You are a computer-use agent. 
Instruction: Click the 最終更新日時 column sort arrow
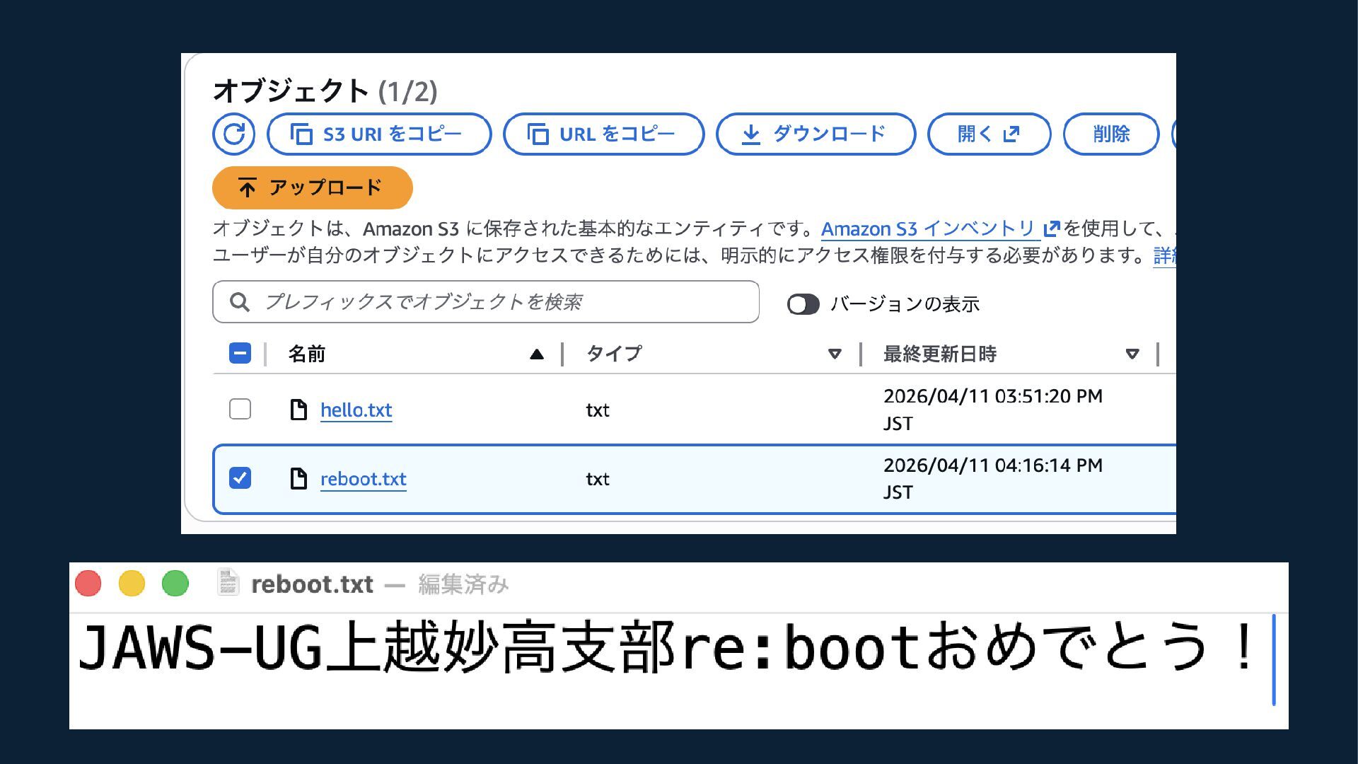click(1132, 354)
